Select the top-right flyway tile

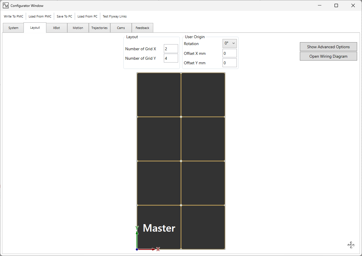(x=203, y=95)
